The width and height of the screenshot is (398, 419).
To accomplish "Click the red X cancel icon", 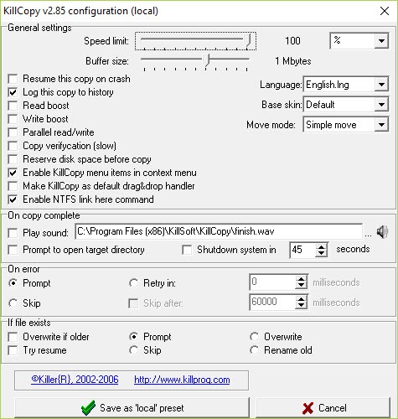I will [308, 408].
